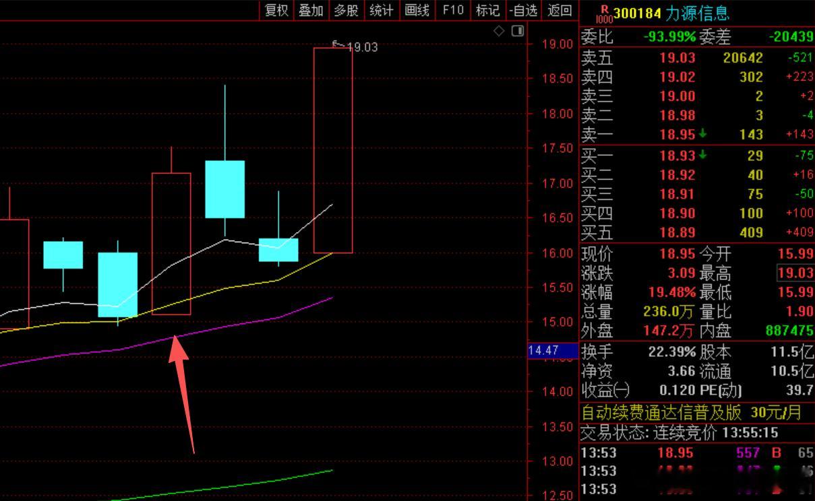Open the 多股 view option
Viewport: 815px width, 501px height.
pos(346,10)
